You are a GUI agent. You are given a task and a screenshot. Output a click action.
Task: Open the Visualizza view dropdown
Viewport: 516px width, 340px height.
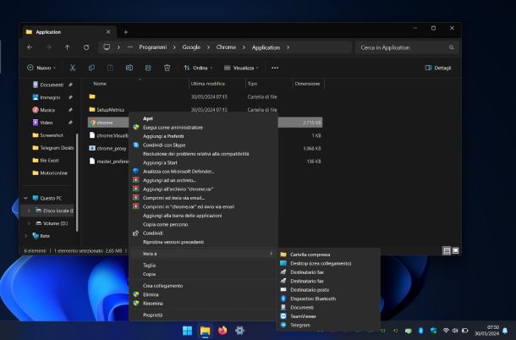[241, 68]
